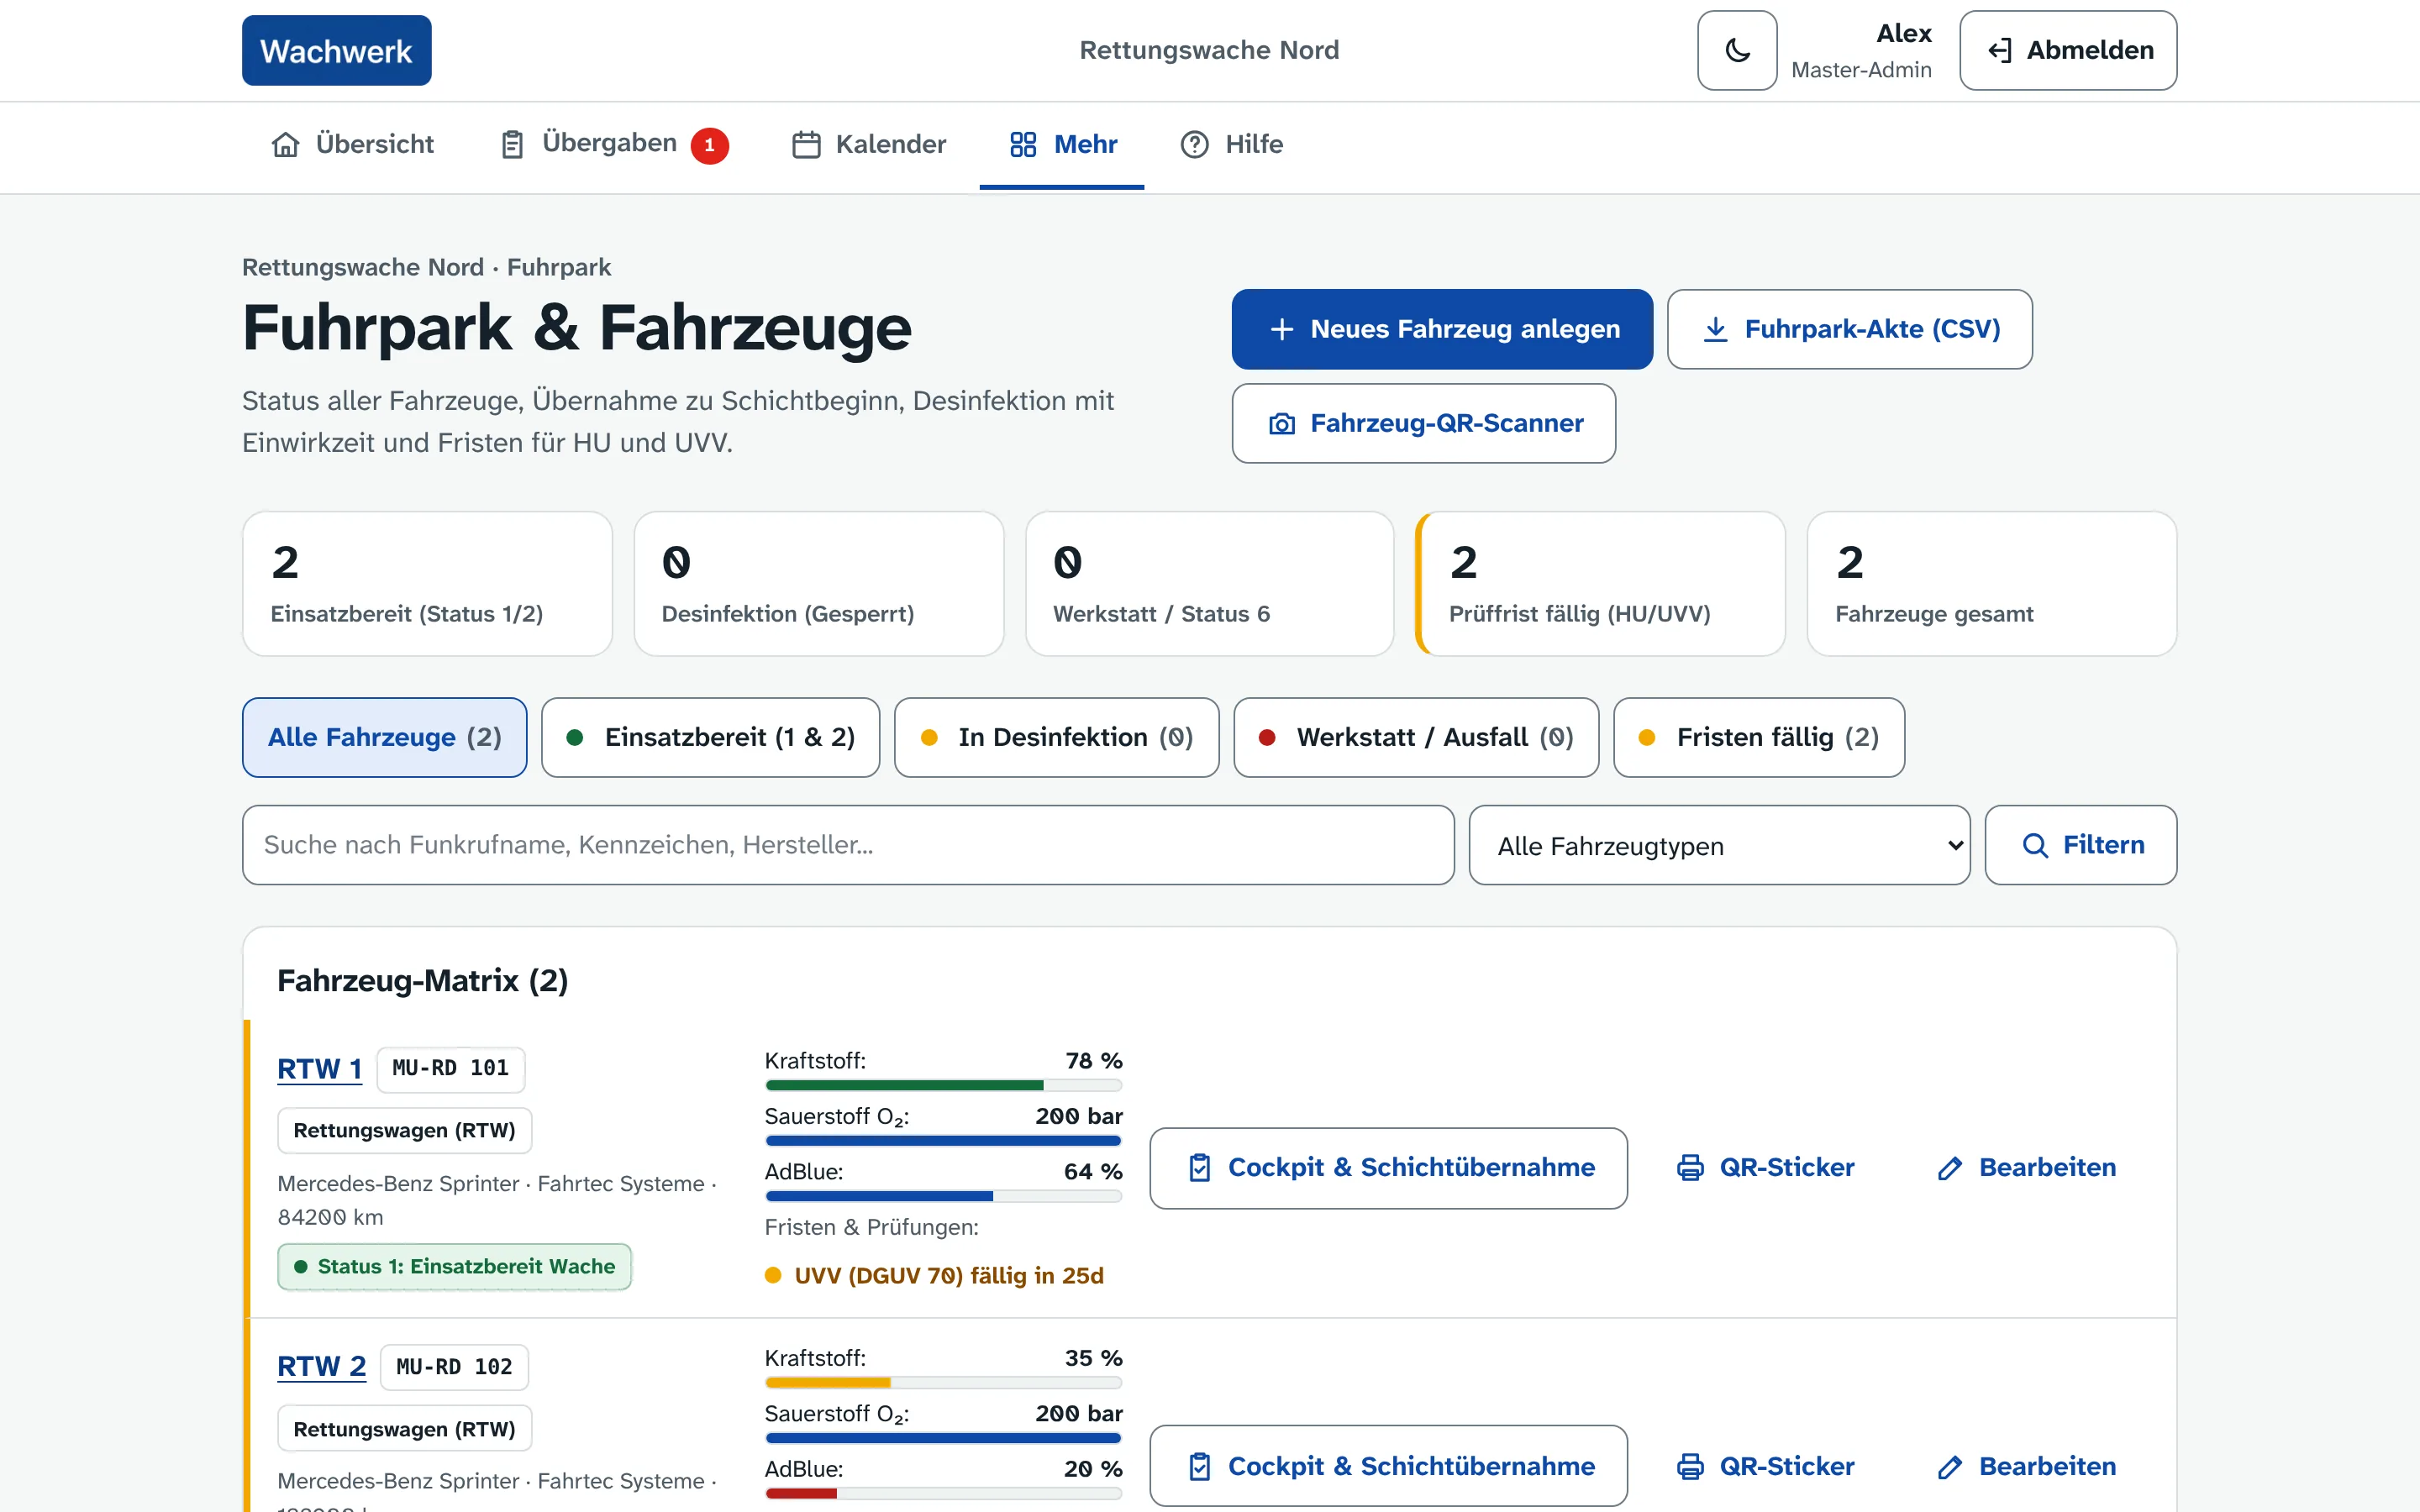Select the Alle Fahrzeuge (2) filter

click(384, 737)
